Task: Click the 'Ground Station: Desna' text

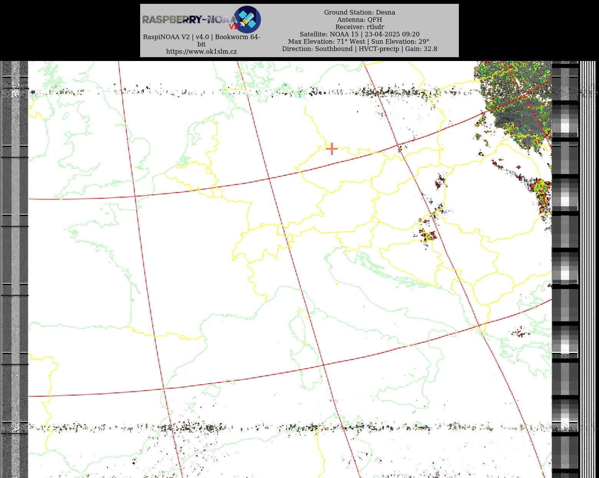Action: [359, 12]
